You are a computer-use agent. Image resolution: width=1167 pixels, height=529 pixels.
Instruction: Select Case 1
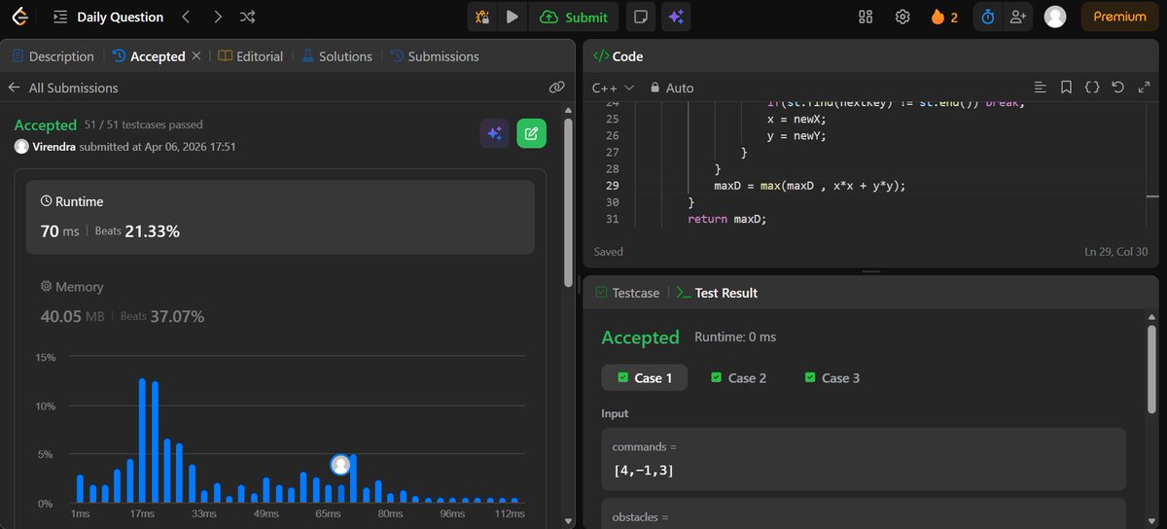(644, 377)
